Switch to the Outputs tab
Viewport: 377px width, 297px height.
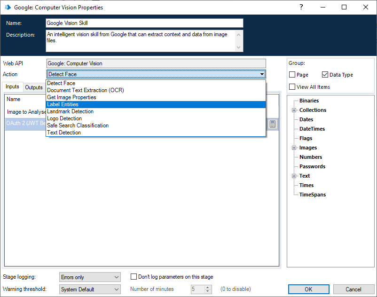click(x=34, y=87)
